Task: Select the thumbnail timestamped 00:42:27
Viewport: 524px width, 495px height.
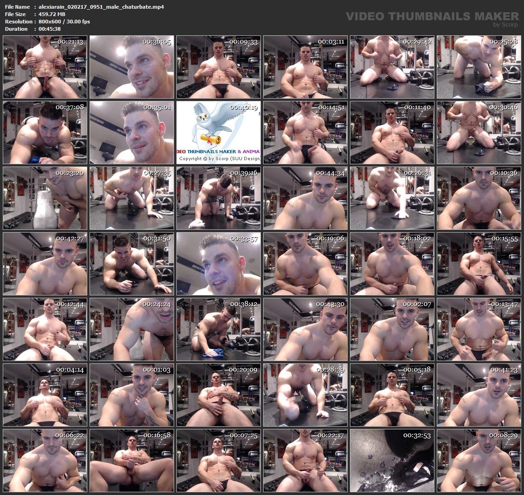Action: pyautogui.click(x=45, y=264)
